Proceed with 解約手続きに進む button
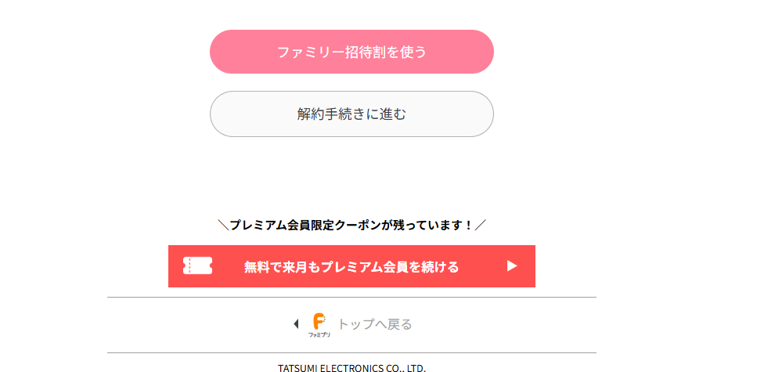Image resolution: width=775 pixels, height=372 pixels. [x=351, y=114]
